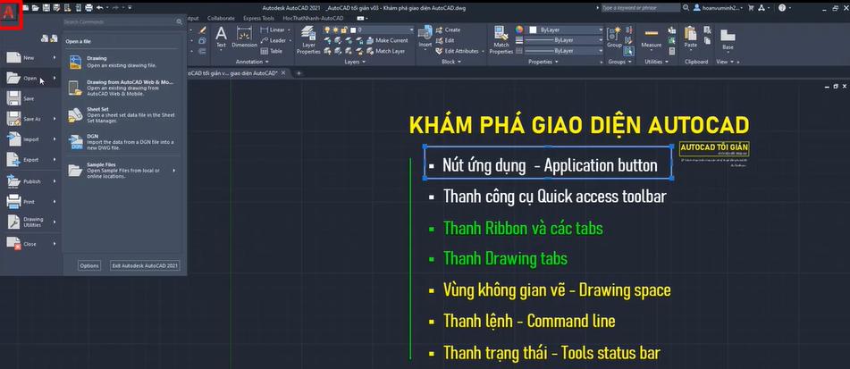Select Save in application menu
This screenshot has height=369, width=850.
click(31, 98)
